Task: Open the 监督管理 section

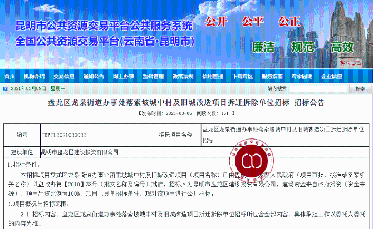Action: [153, 77]
